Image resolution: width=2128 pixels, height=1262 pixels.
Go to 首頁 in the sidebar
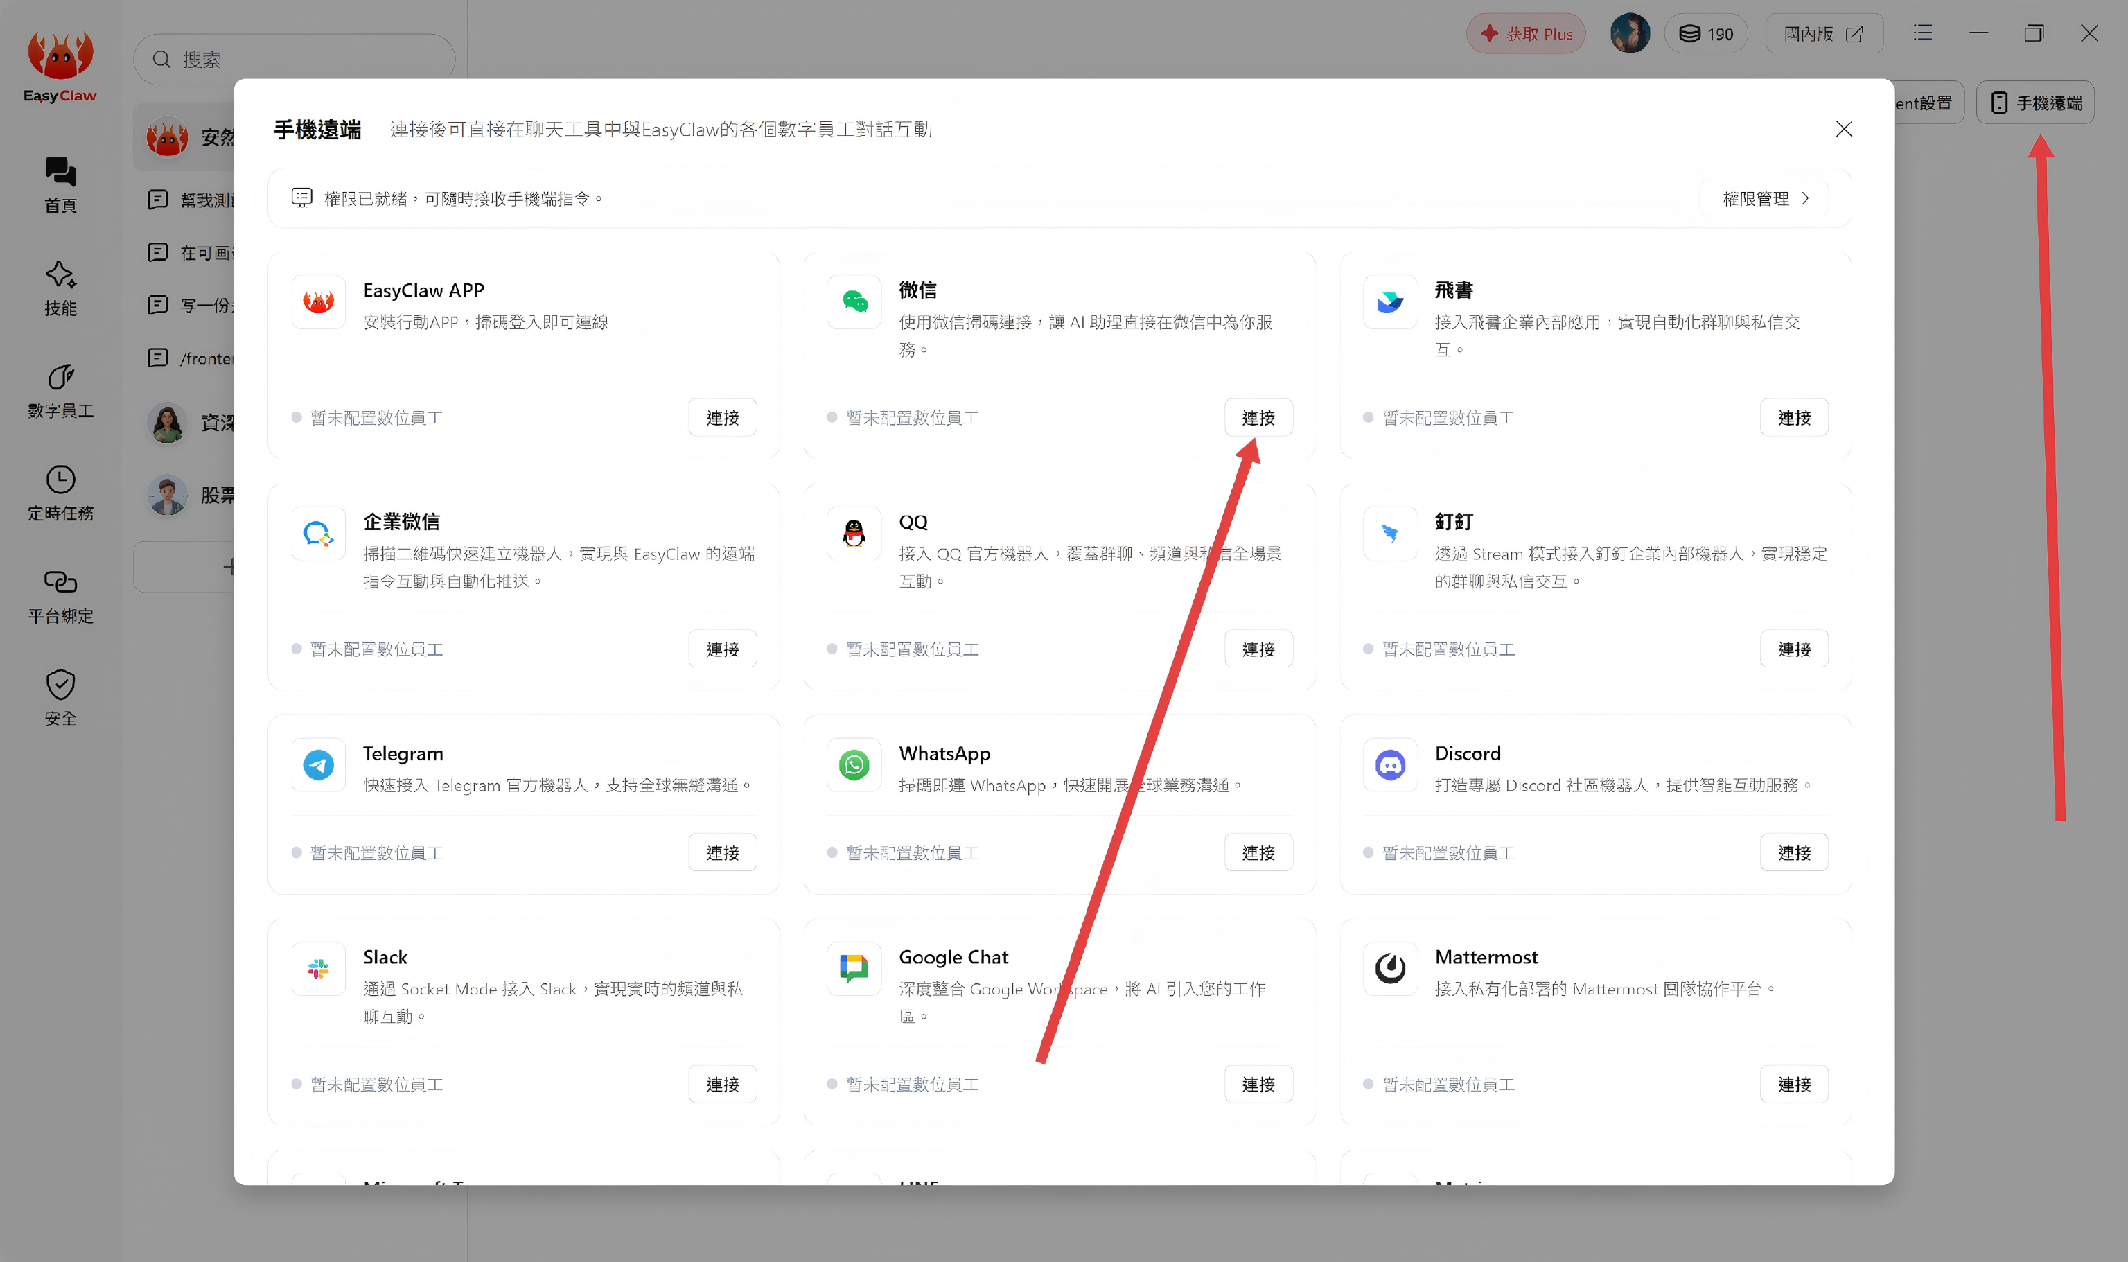point(60,184)
